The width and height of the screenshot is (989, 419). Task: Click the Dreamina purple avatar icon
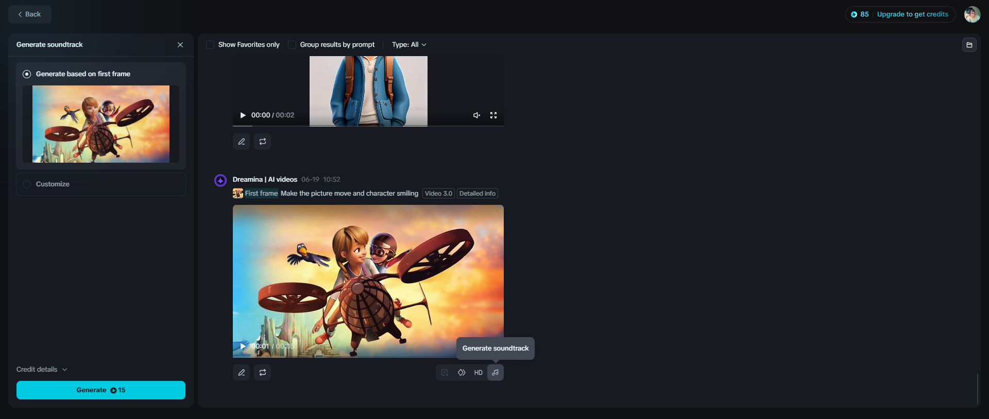tap(220, 180)
